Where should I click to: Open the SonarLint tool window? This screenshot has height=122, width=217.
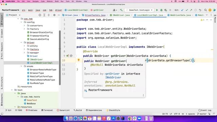[63, 110]
